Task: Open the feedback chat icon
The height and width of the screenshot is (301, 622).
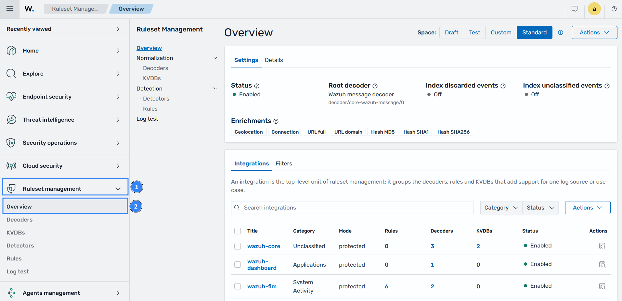Action: pyautogui.click(x=575, y=9)
